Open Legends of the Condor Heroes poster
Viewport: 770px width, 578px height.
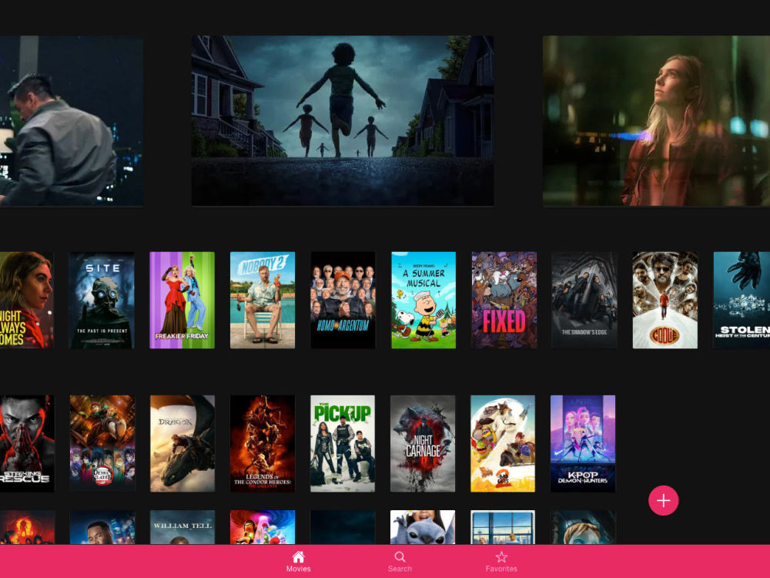point(263,443)
